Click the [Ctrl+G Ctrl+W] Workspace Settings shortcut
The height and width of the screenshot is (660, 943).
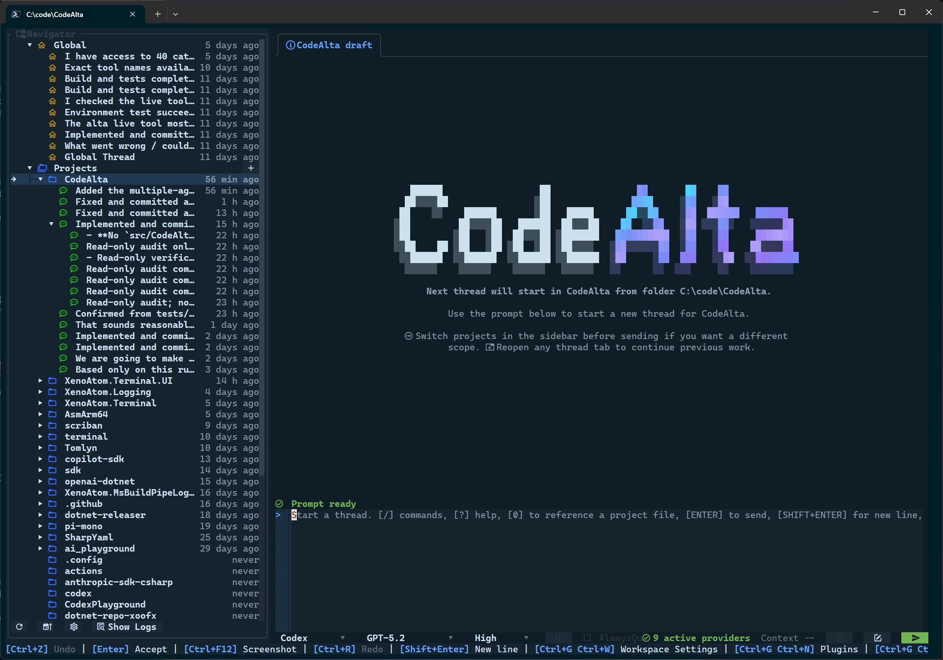626,649
